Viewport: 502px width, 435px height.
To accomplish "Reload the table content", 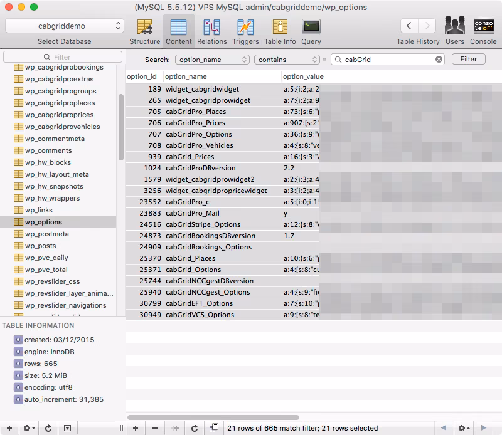I will (195, 428).
